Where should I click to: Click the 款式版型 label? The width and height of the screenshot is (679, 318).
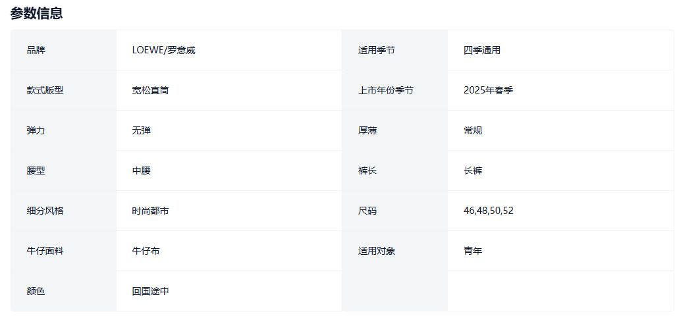[x=45, y=90]
